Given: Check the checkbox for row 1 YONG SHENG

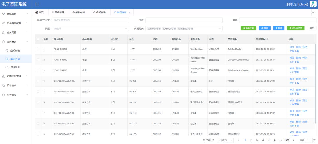Looking at the screenshot, I should point(38,49).
